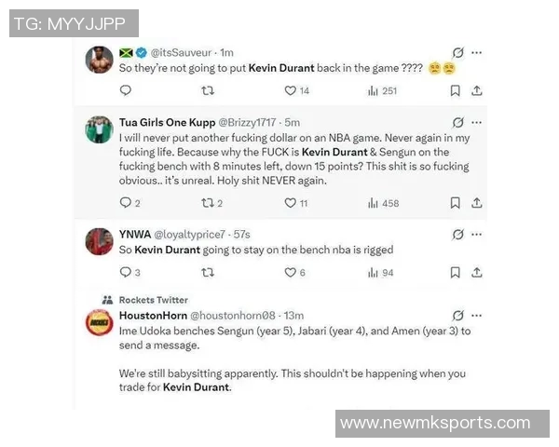559x447 pixels.
Task: Reply to @itsSauveur's Kevin Durant tweet
Action: pos(126,90)
